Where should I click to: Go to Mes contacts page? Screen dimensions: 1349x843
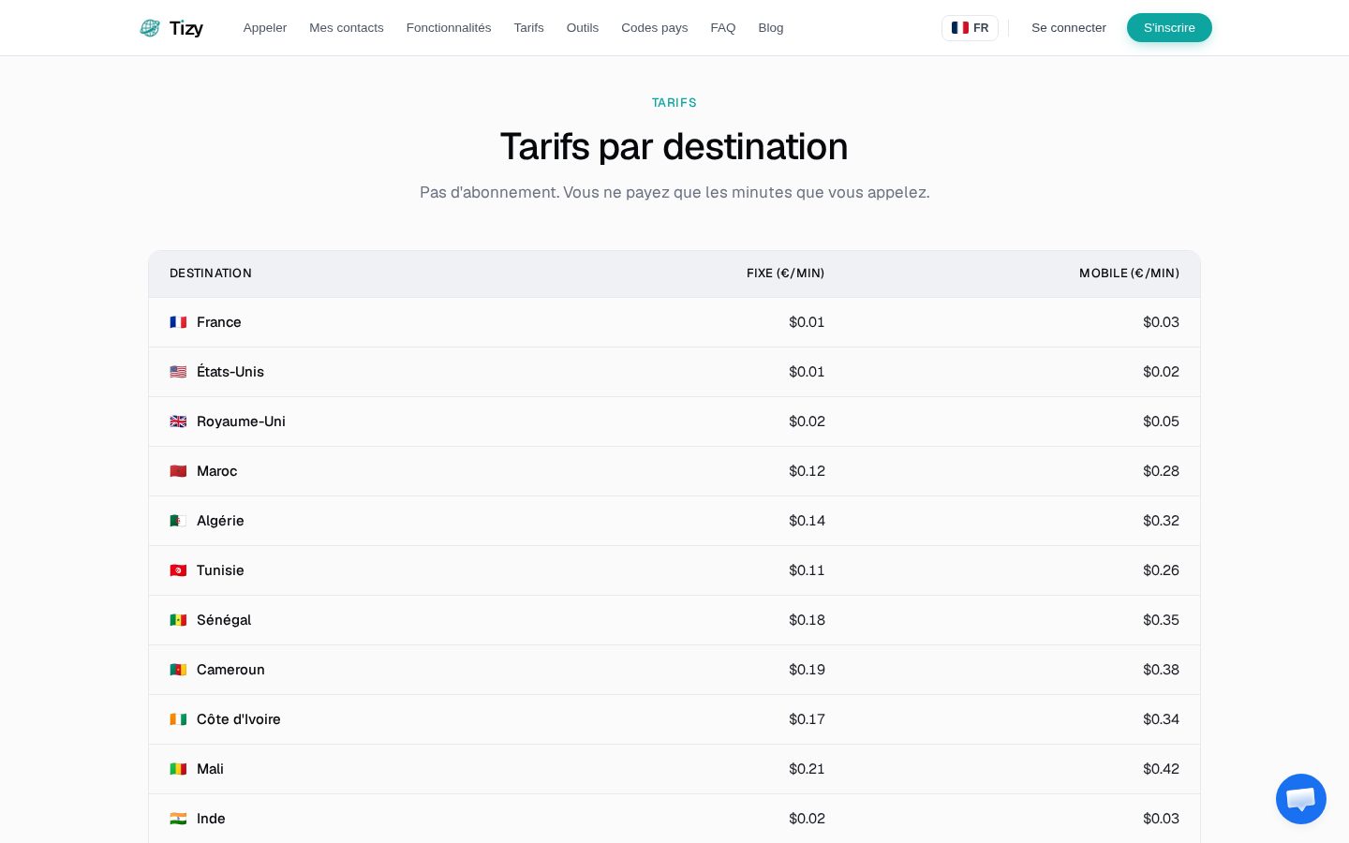coord(347,28)
